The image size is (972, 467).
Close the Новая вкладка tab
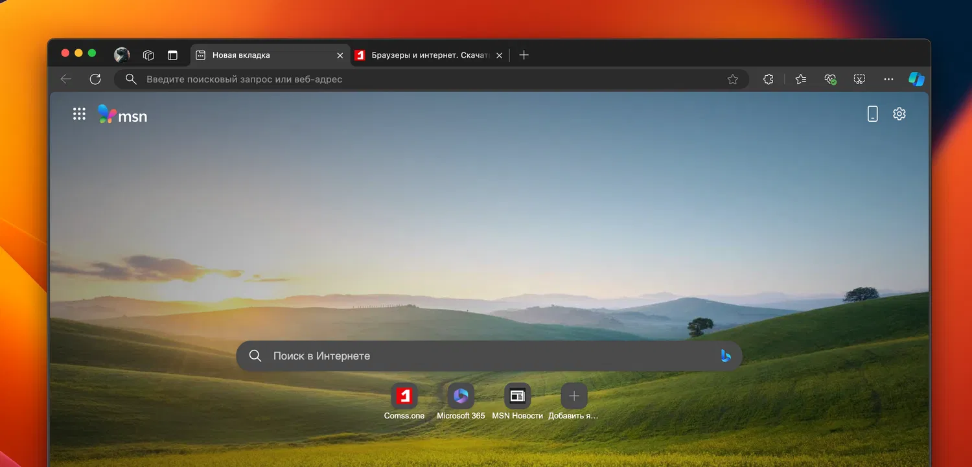[x=340, y=56]
